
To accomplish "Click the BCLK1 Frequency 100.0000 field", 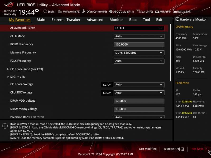I will [x=139, y=45].
